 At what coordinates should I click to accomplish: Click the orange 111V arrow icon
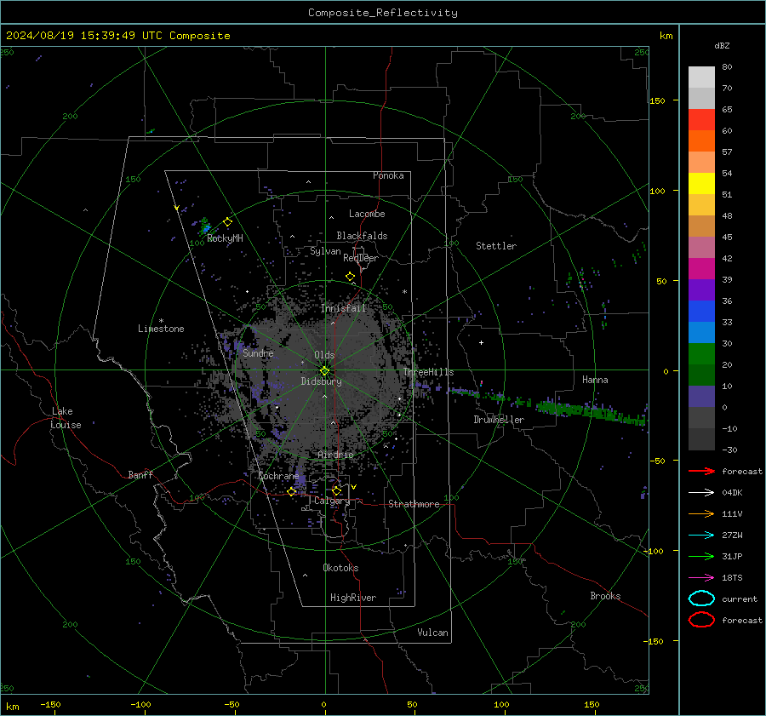[701, 513]
